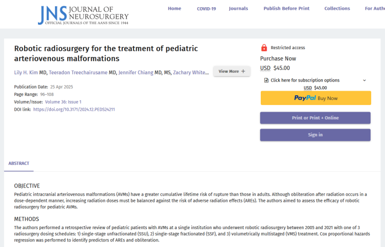Click the JNS Journal of Neurosurgery logo
The image size is (385, 247).
pos(83,15)
